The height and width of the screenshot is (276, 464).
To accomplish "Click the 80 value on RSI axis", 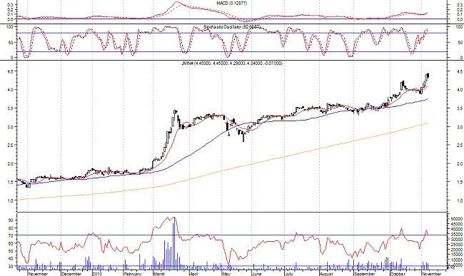I will (x=11, y=228).
